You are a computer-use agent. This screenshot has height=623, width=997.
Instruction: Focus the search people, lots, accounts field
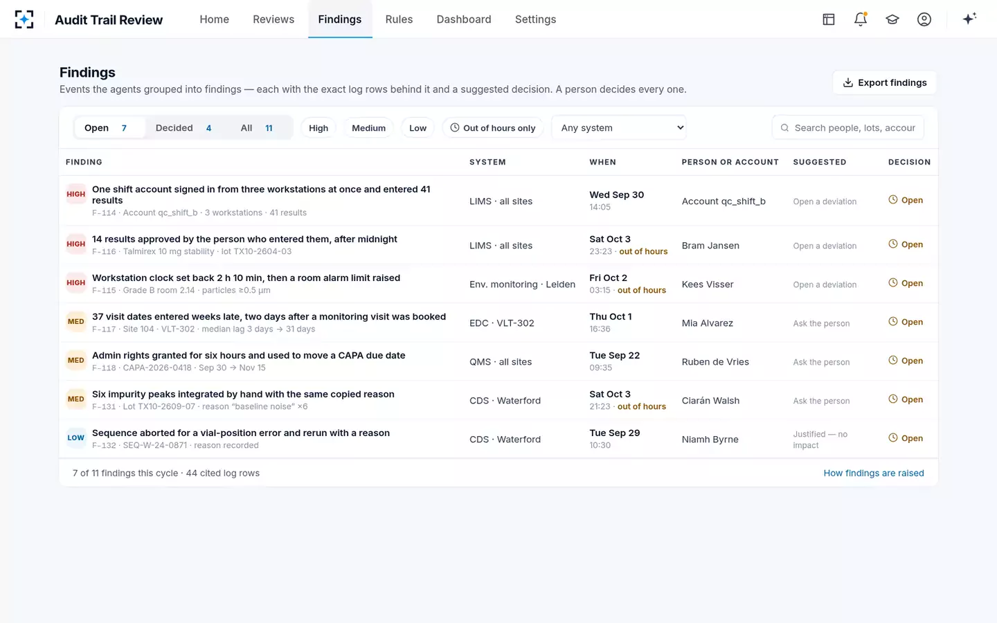click(x=848, y=128)
